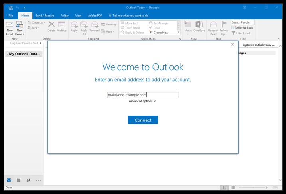Open more navigation options ellipsis
286x194 pixels.
coord(38,180)
